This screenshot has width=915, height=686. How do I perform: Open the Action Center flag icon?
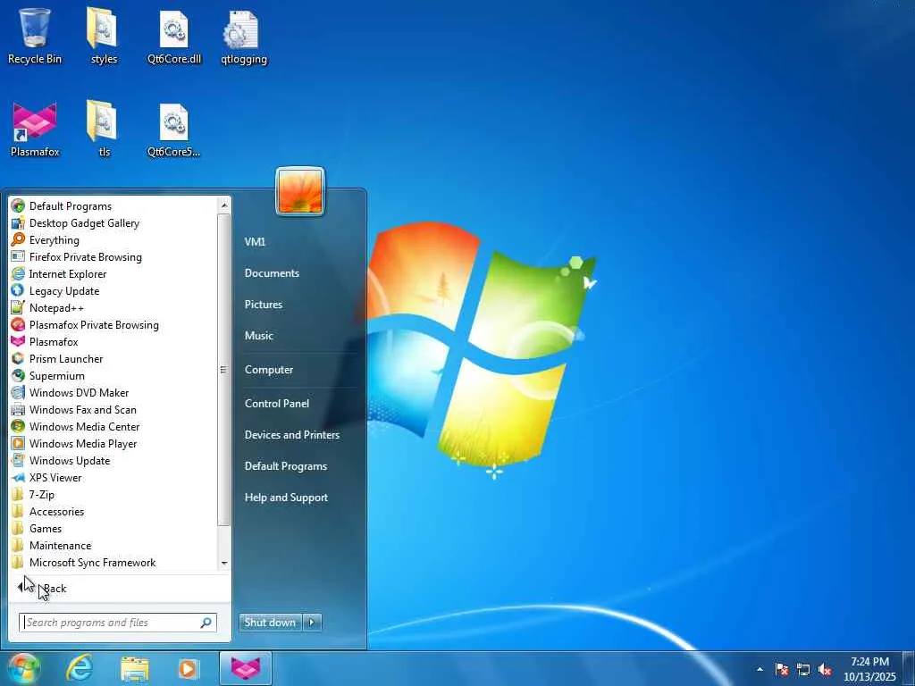point(782,669)
